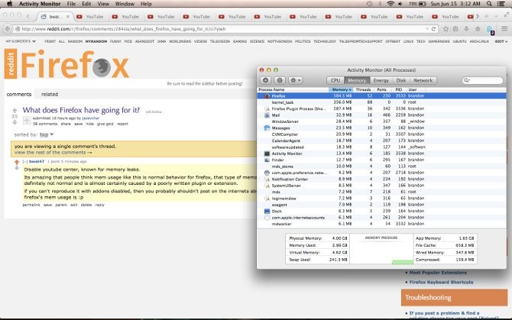The image size is (512, 320).
Task: Click reply under the bwat47 comment
Action: [x=100, y=205]
